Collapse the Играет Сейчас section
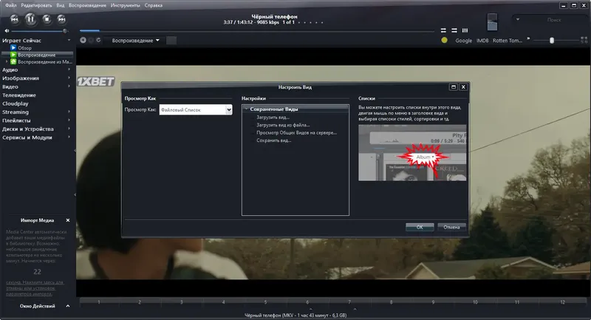591x320 pixels. 69,40
